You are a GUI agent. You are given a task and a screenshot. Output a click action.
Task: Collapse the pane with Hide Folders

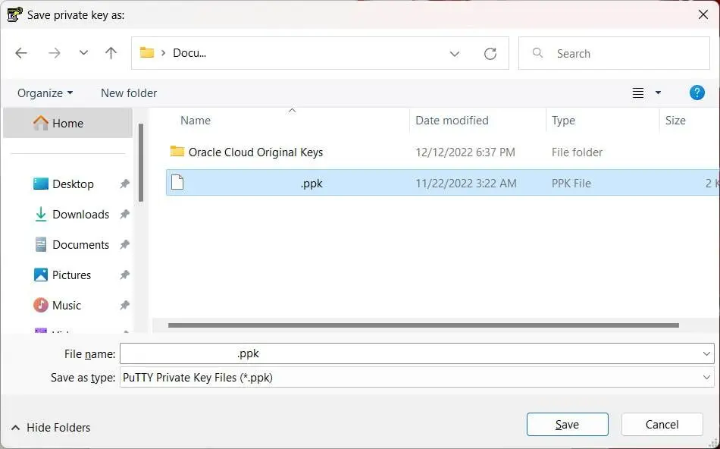tap(51, 428)
